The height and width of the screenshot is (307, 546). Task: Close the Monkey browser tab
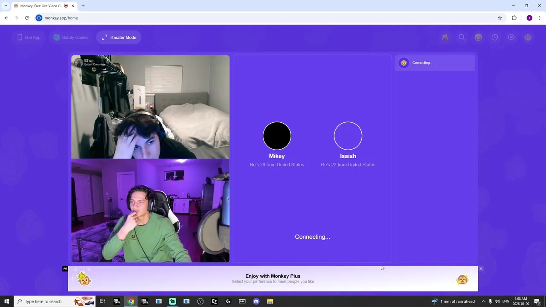tap(73, 6)
